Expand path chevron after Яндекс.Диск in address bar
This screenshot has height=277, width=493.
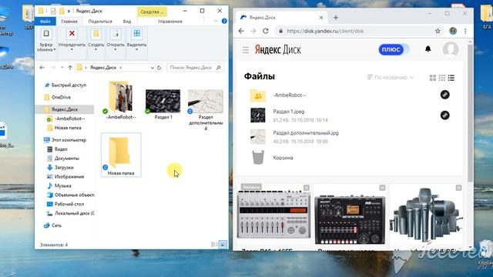coord(121,68)
